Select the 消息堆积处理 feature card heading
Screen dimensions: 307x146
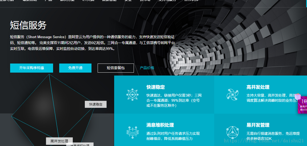pos(160,125)
